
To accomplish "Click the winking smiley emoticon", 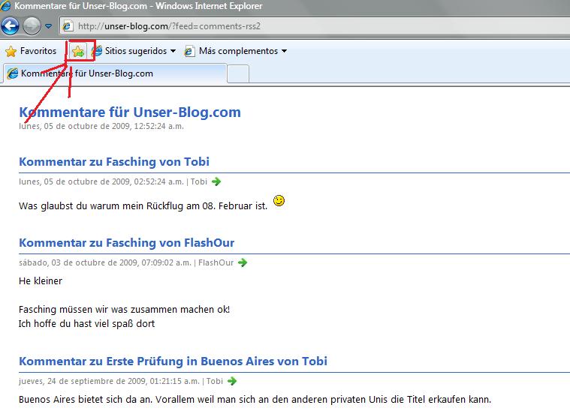I will pos(279,201).
